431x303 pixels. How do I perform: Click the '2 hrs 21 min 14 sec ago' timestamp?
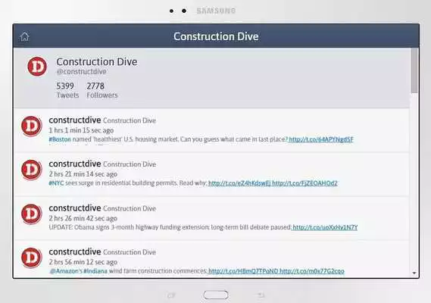[83, 173]
